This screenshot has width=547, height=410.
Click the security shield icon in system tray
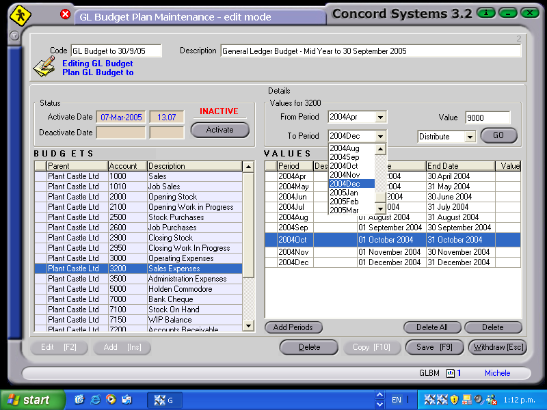[x=453, y=399]
